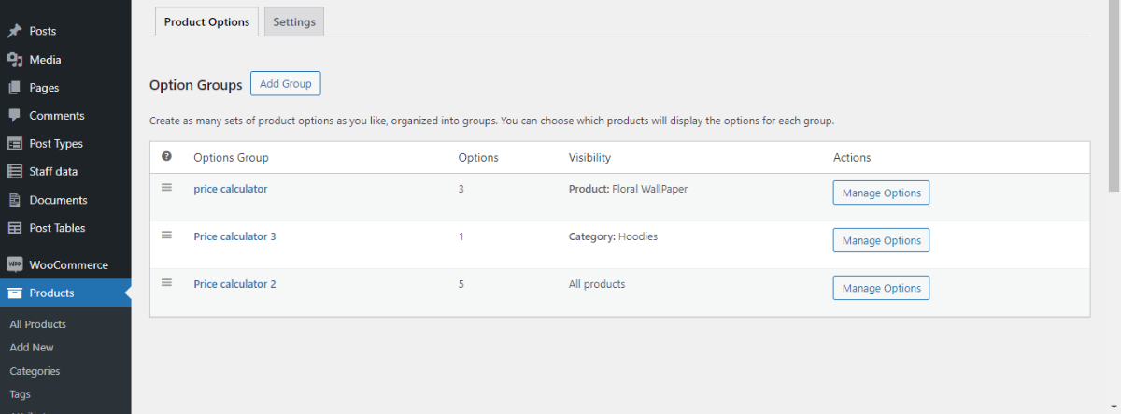Click drag handle icon of Price calculator 3
The image size is (1121, 414).
pyautogui.click(x=167, y=235)
